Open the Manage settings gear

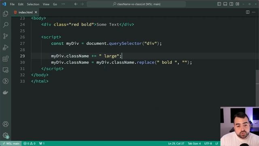click(x=5, y=135)
